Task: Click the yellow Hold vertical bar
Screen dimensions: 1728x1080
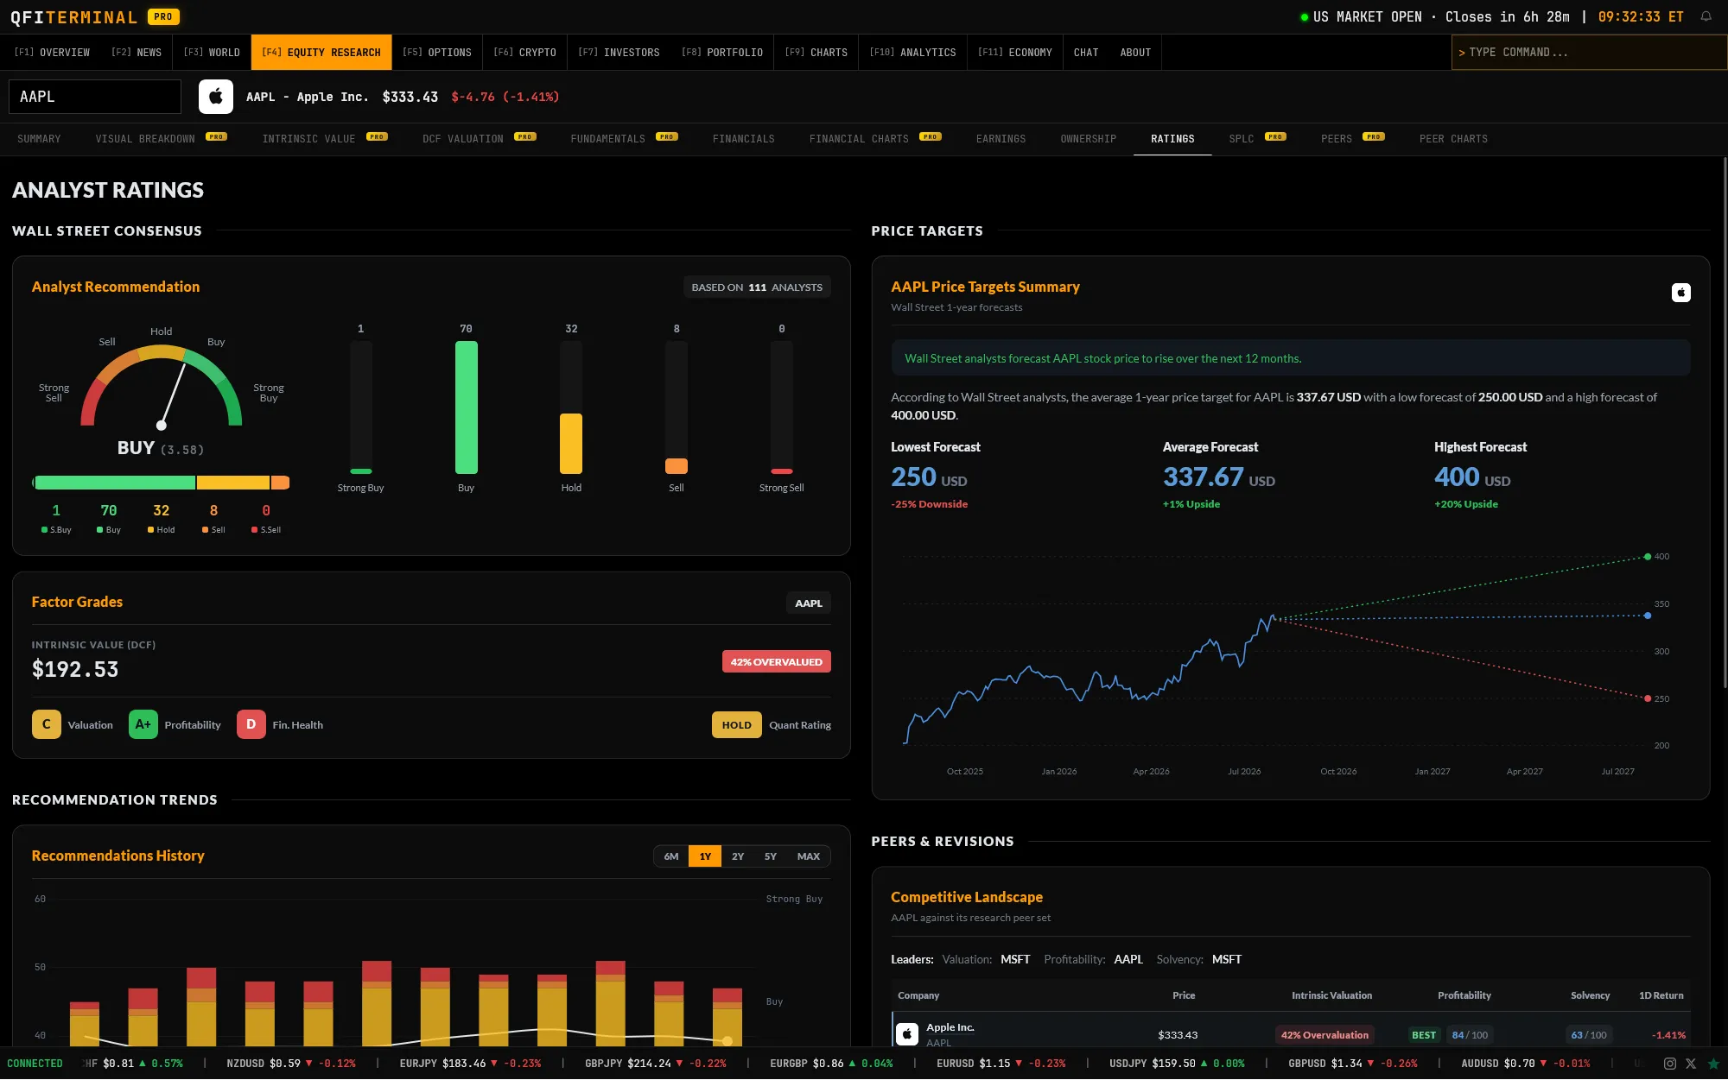Action: click(x=571, y=444)
